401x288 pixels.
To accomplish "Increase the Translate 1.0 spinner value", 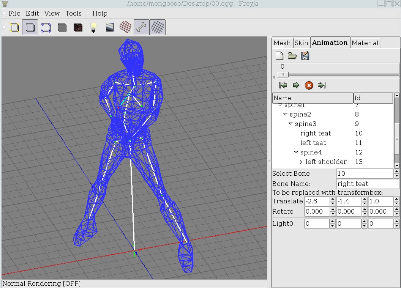I will tap(397, 199).
